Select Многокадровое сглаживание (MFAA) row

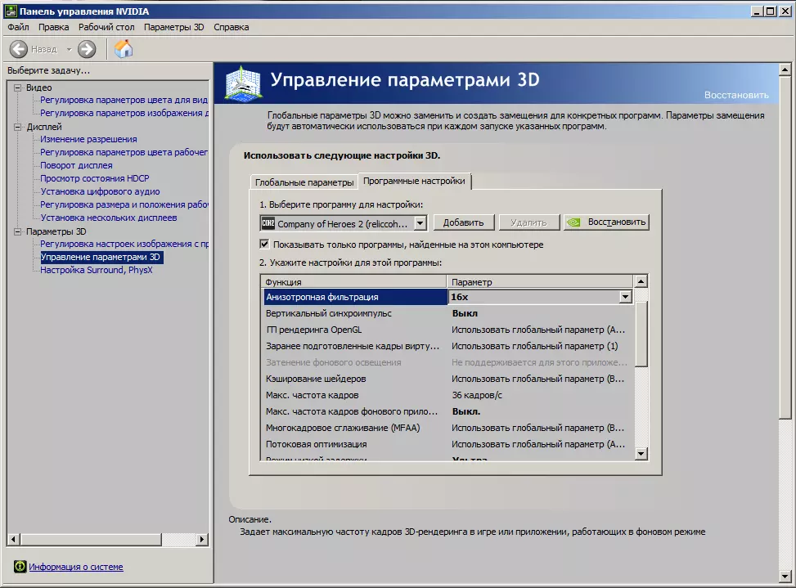(x=447, y=428)
